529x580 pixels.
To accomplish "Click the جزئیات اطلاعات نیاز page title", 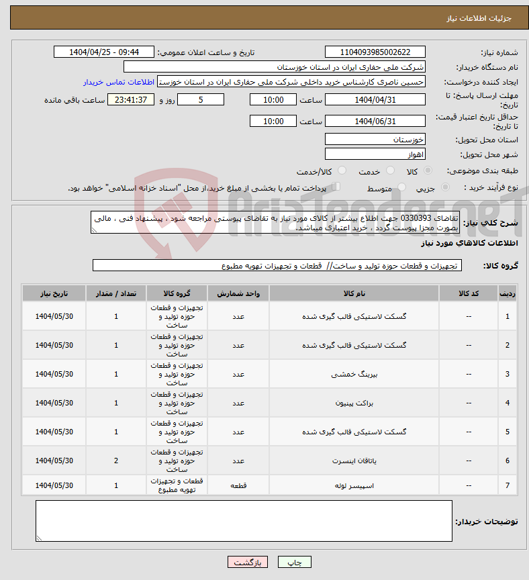I will coord(479,18).
